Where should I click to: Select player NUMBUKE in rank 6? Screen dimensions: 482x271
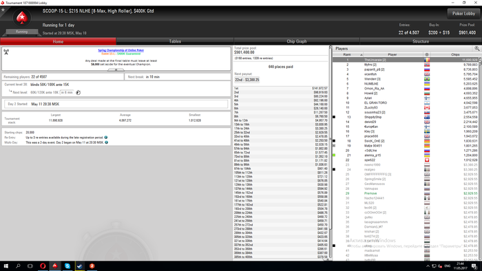tap(405, 84)
